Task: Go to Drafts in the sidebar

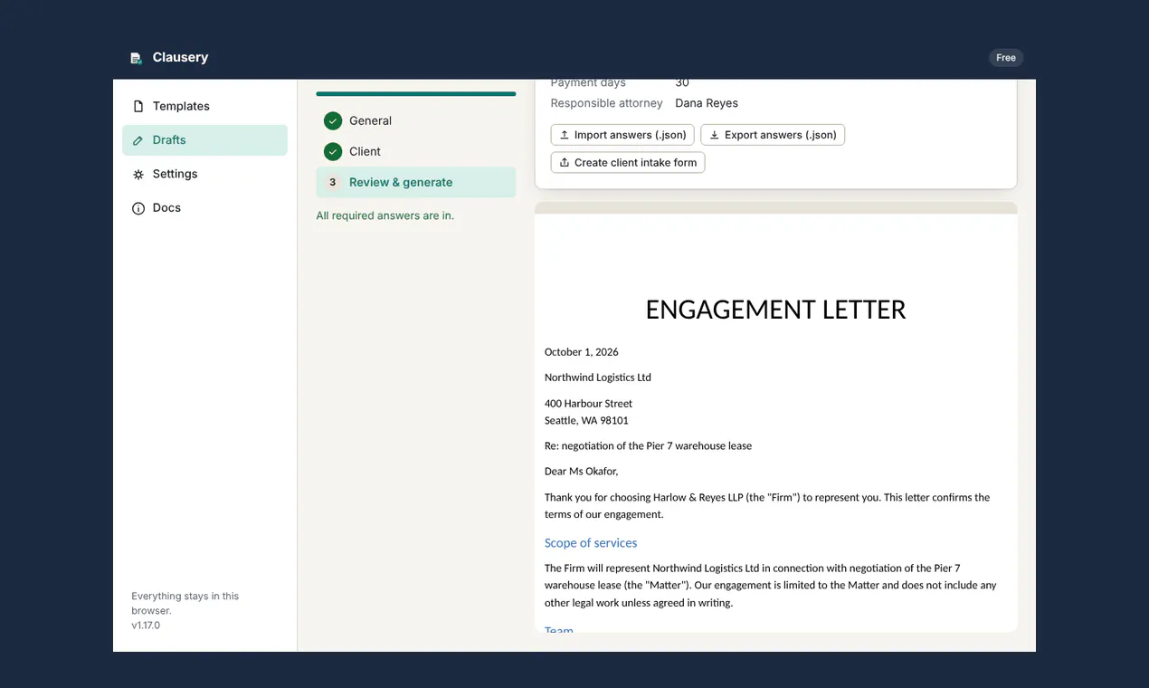Action: [204, 140]
